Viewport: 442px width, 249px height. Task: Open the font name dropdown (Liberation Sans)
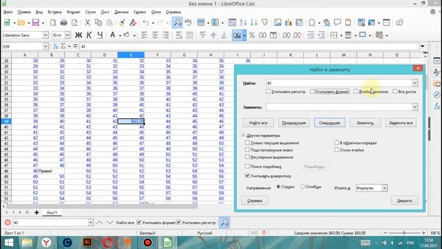pyautogui.click(x=46, y=35)
